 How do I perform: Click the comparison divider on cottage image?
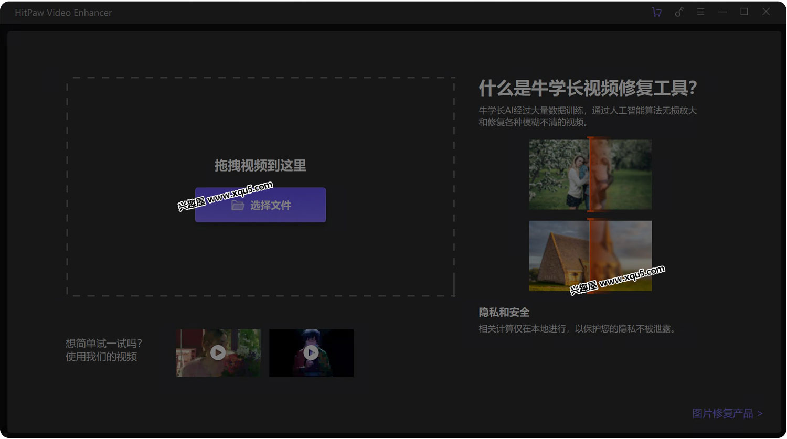pyautogui.click(x=590, y=256)
